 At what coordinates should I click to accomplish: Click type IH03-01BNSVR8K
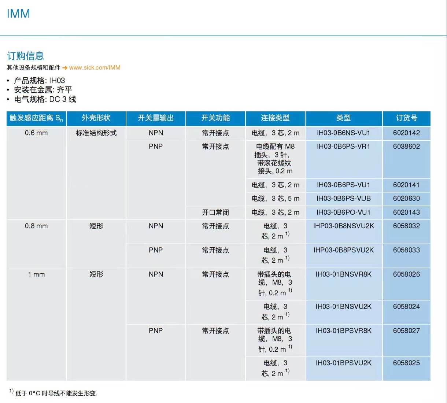pos(343,274)
